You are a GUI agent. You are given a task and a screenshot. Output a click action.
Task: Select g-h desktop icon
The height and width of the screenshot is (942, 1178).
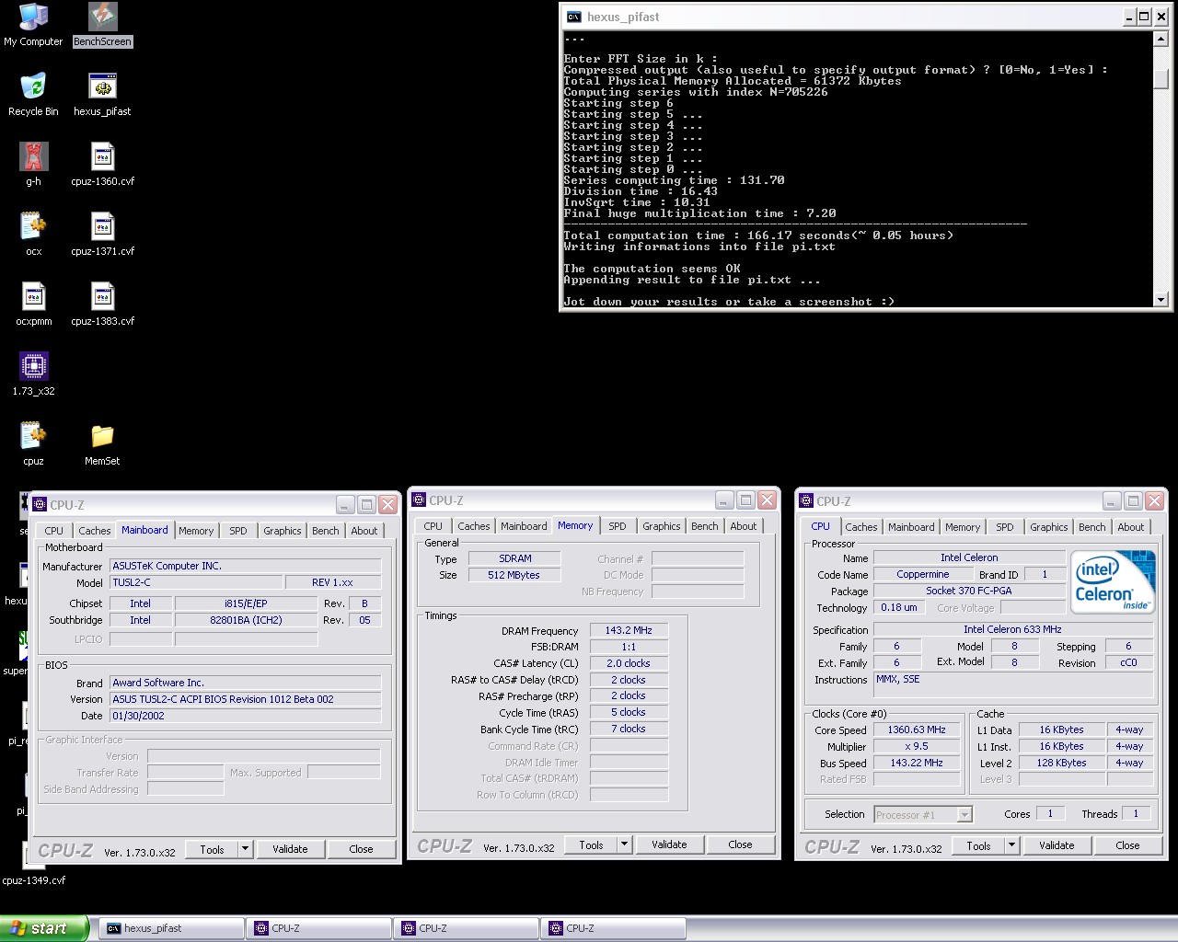(33, 165)
